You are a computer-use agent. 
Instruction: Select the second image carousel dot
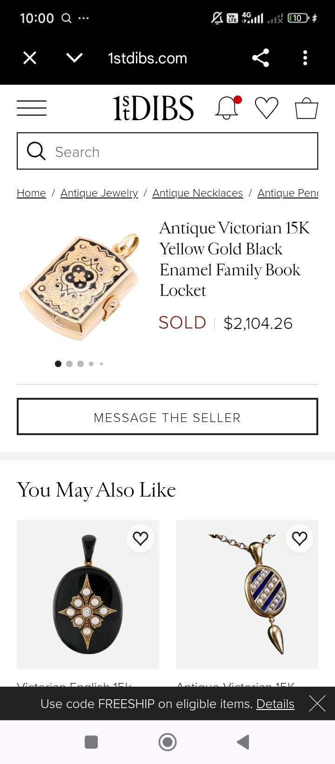(69, 364)
